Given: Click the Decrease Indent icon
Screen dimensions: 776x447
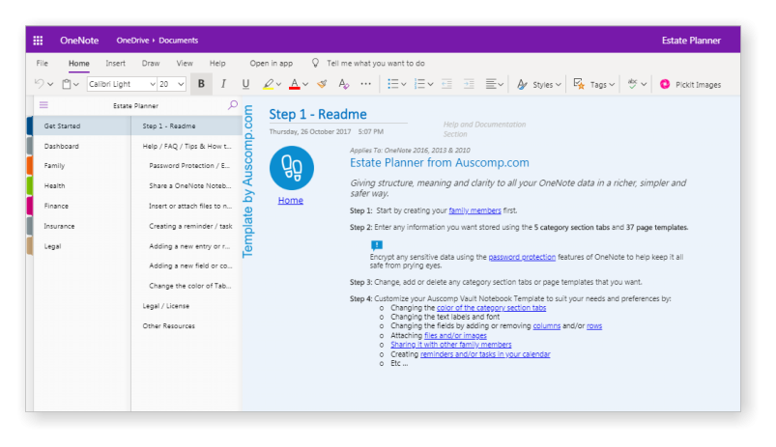Looking at the screenshot, I should click(x=446, y=84).
